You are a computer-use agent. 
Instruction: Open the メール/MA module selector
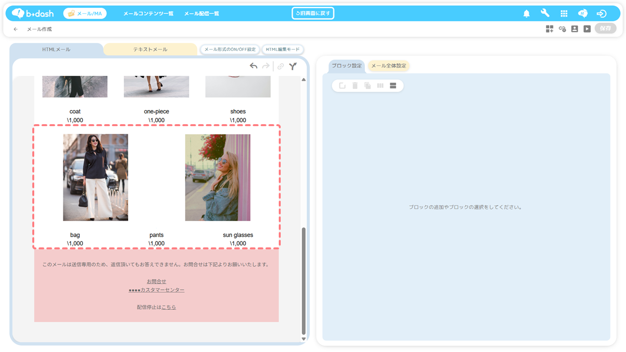tap(85, 14)
